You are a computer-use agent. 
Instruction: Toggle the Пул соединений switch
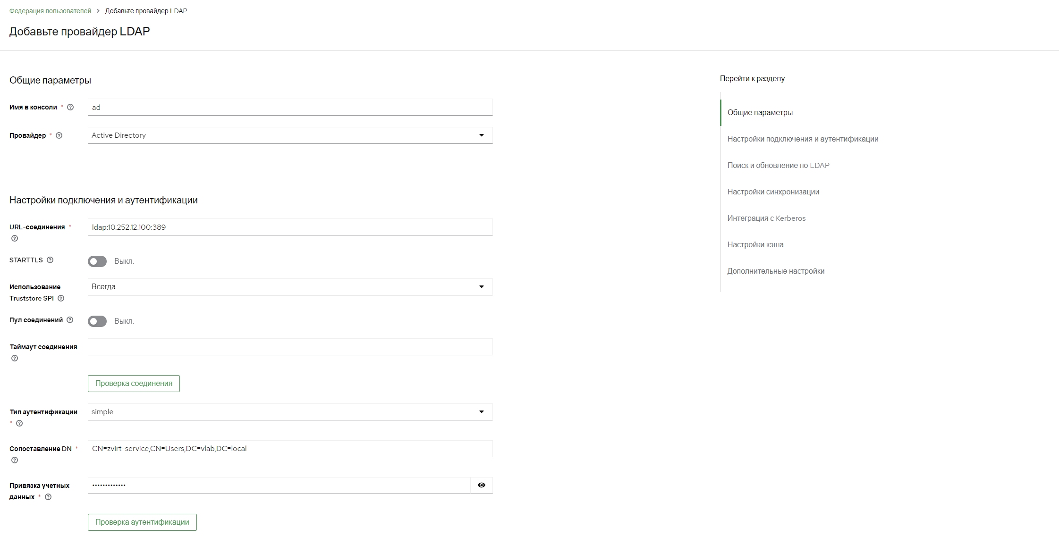tap(97, 321)
